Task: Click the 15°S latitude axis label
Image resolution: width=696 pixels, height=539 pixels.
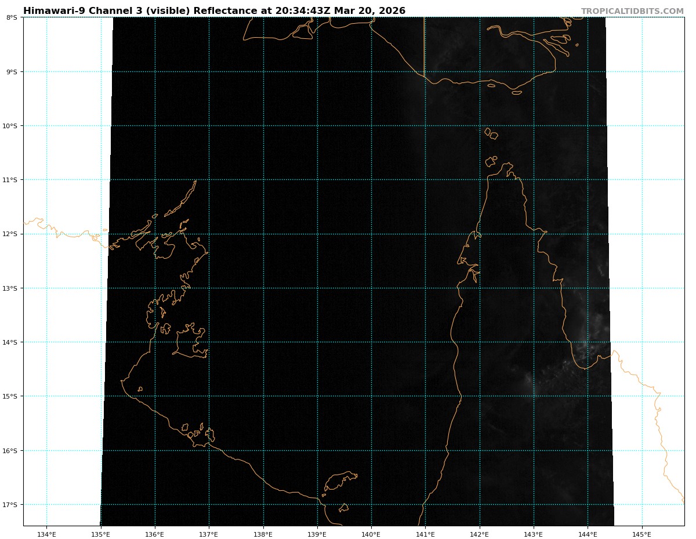Action: pyautogui.click(x=10, y=396)
